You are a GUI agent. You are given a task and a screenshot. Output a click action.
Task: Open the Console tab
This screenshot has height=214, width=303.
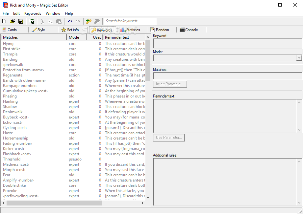click(x=189, y=30)
